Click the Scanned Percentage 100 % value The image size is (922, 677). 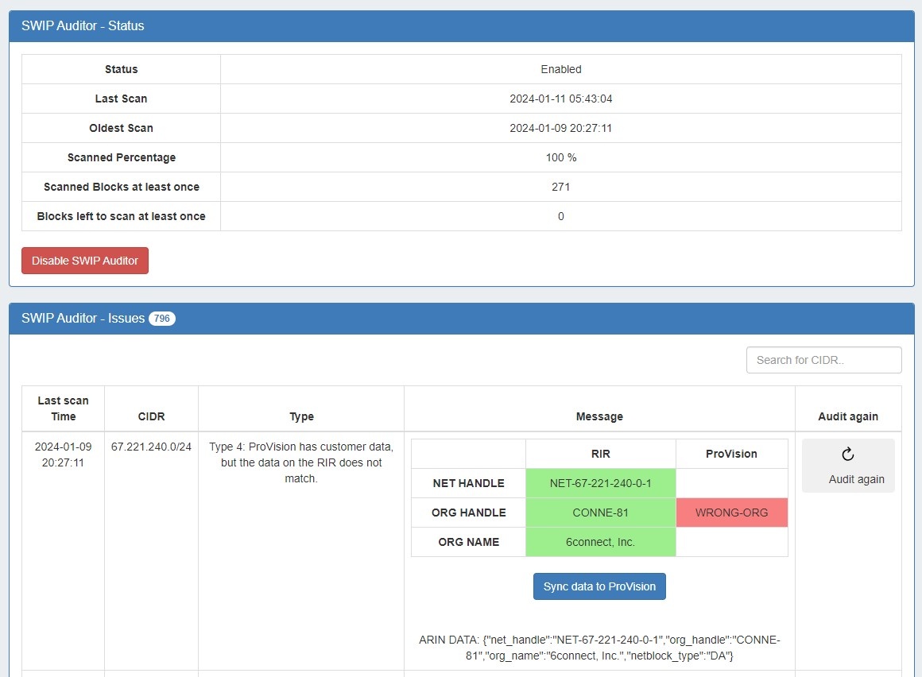[560, 157]
